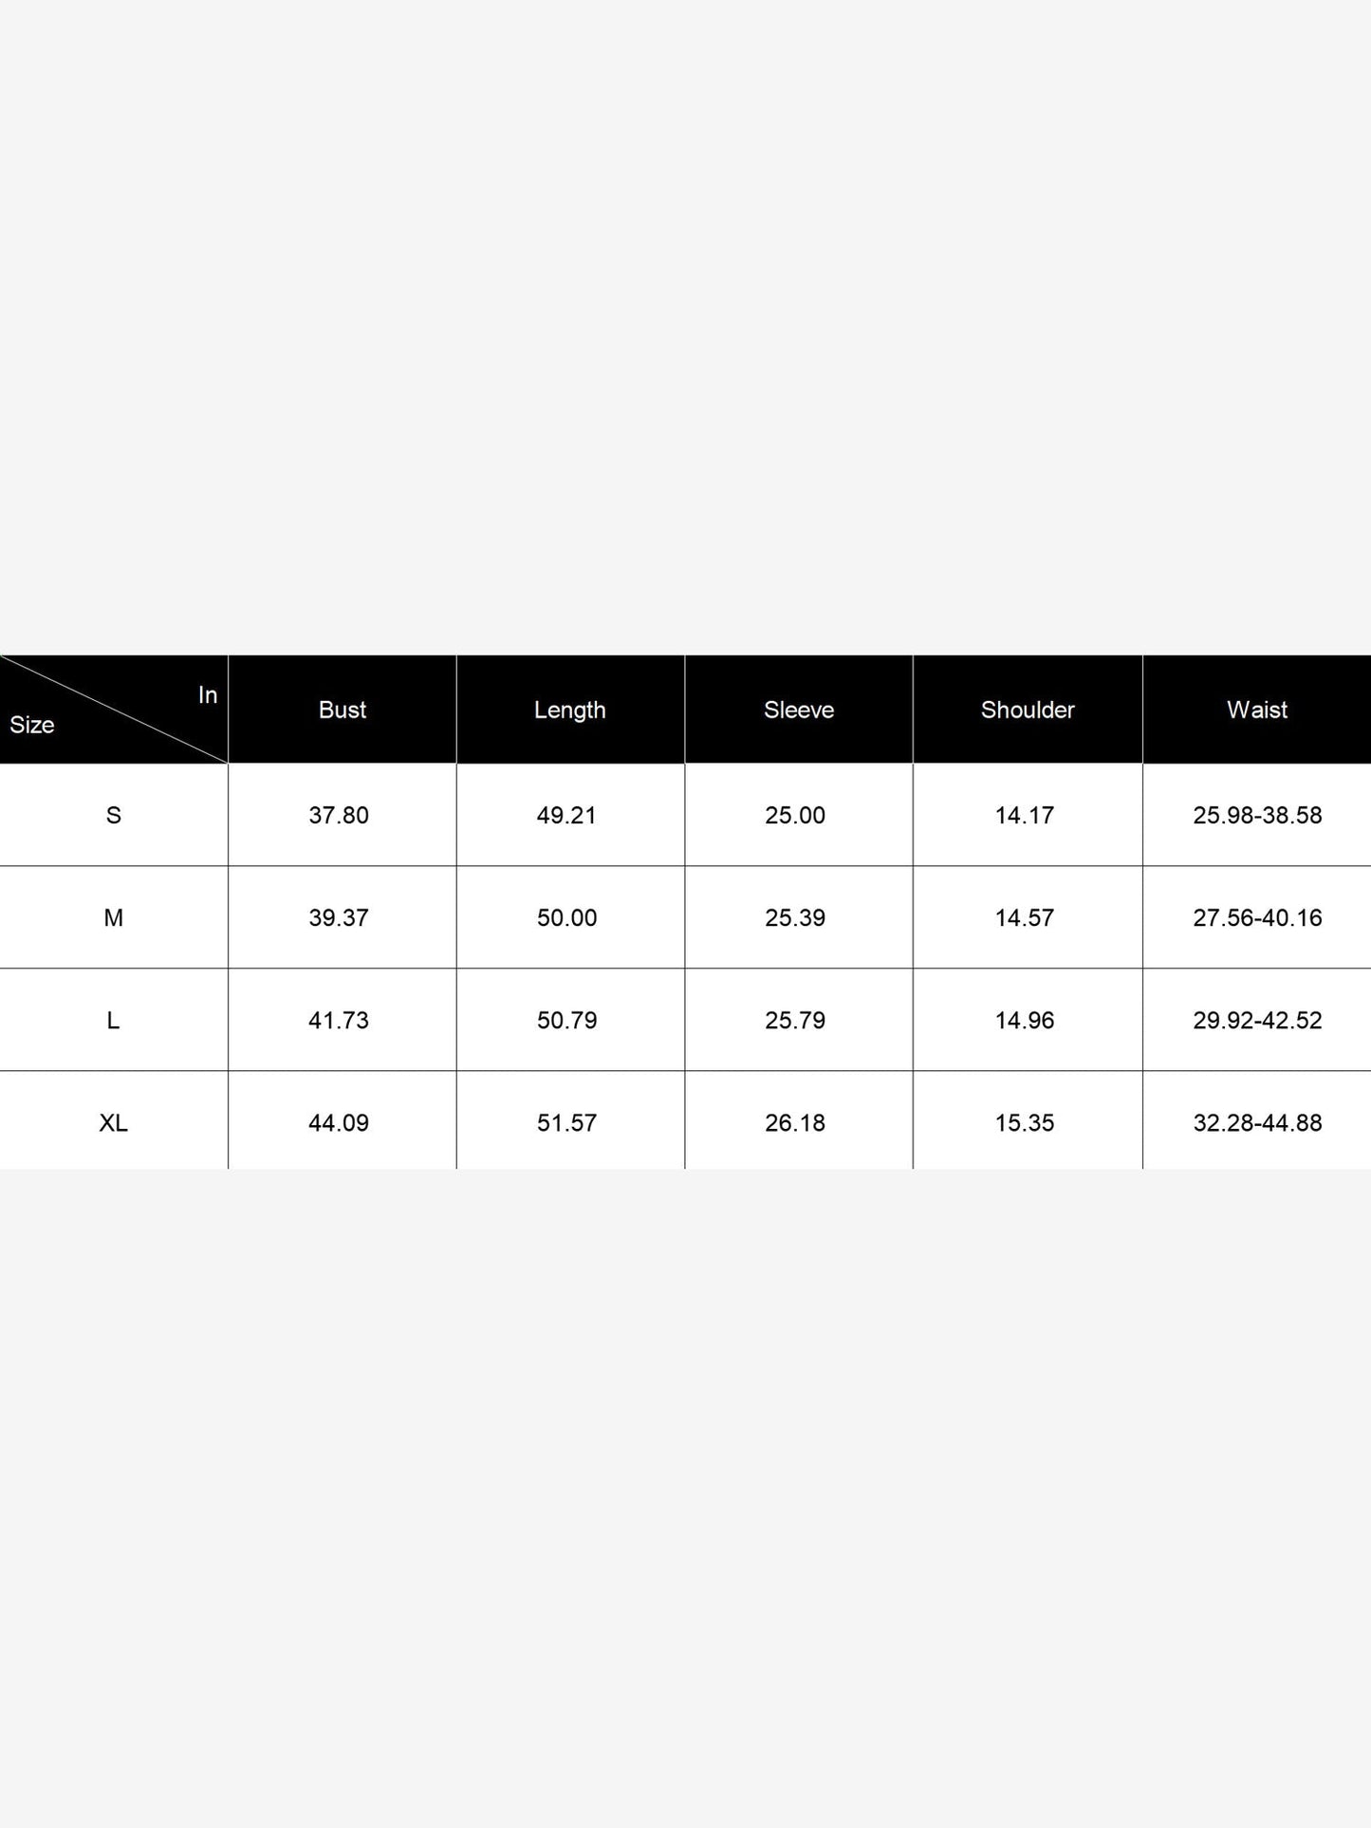Click the Bust column header

click(x=342, y=710)
